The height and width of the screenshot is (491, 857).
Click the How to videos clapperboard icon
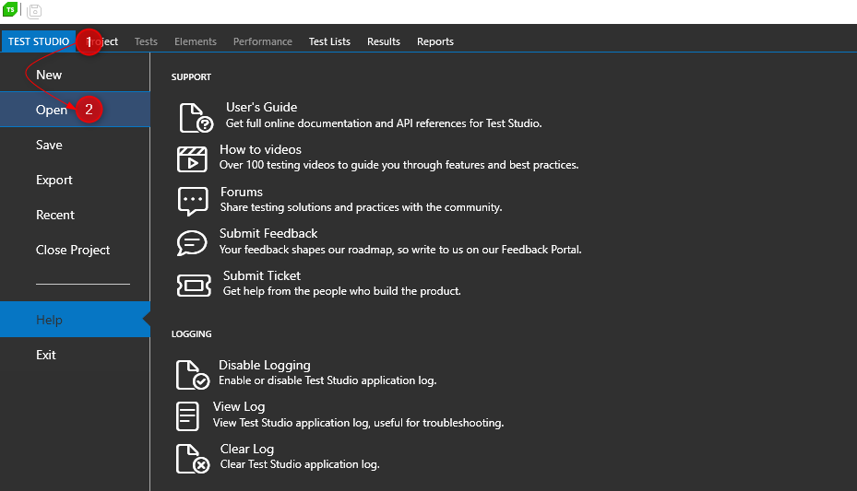[192, 158]
